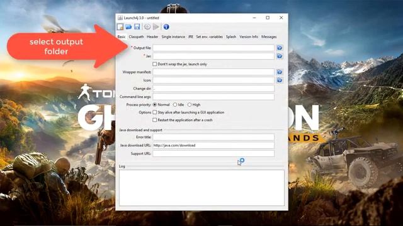
Task: Go to the JRE tab
Action: pyautogui.click(x=190, y=36)
